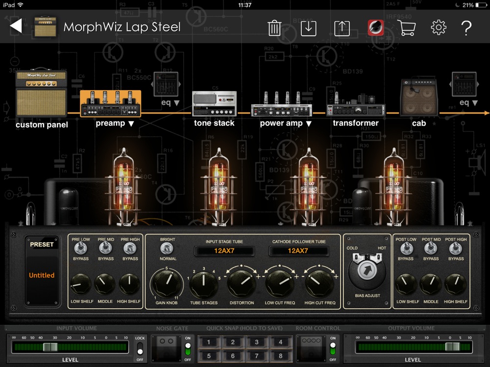Select quick snap slot 1

[209, 342]
